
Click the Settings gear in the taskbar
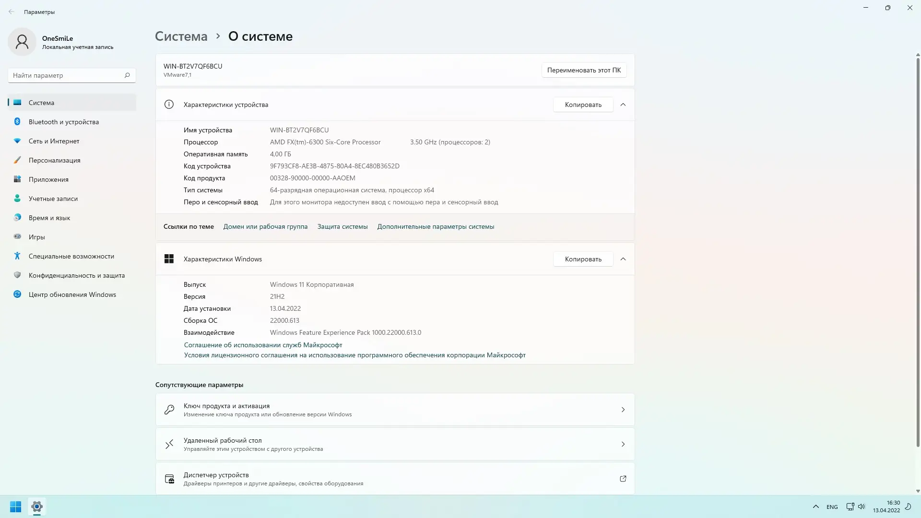tap(37, 506)
